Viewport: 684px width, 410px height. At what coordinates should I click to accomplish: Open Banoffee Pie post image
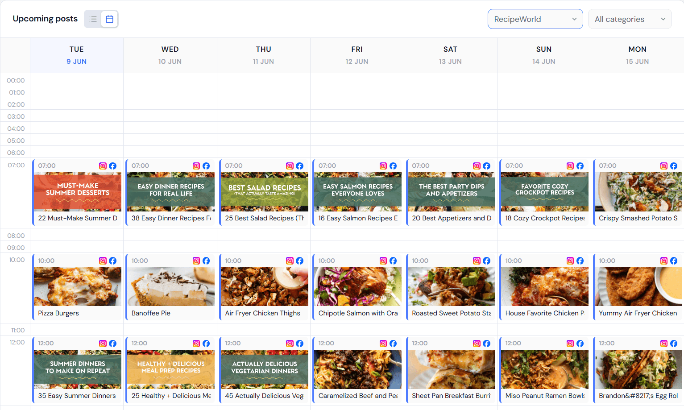[x=171, y=286]
